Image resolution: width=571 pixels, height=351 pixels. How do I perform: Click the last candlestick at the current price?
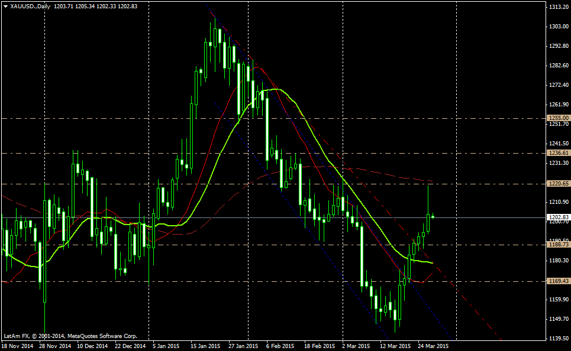click(433, 217)
